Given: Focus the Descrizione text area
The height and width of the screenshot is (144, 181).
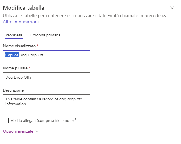Looking at the screenshot, I should [47, 104].
